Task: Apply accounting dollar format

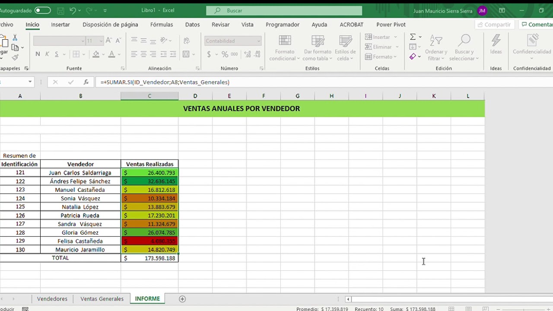Action: (x=209, y=54)
